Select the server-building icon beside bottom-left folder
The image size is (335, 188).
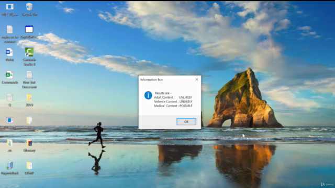(9, 168)
